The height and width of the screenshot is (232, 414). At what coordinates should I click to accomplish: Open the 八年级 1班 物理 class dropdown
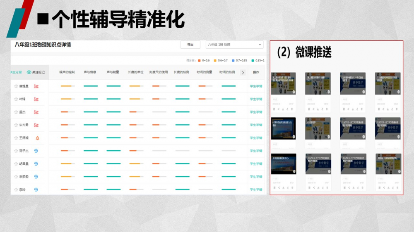pyautogui.click(x=234, y=45)
